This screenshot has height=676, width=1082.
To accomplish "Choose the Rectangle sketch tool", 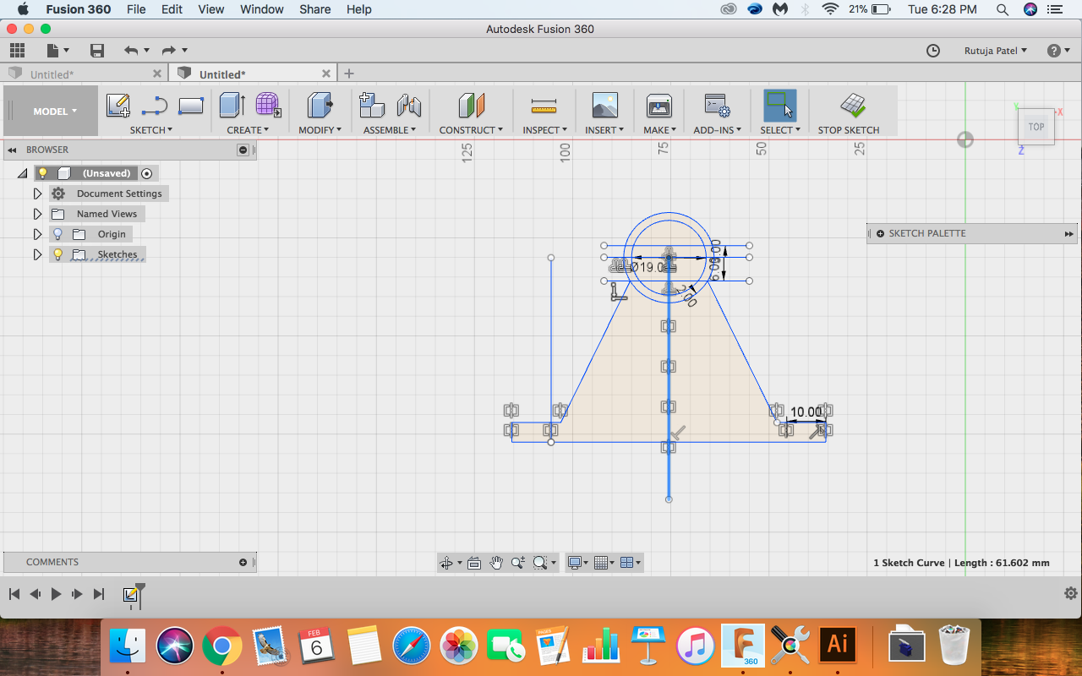I will (191, 106).
